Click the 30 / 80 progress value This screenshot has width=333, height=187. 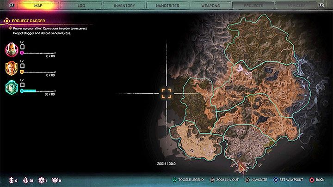coord(49,94)
